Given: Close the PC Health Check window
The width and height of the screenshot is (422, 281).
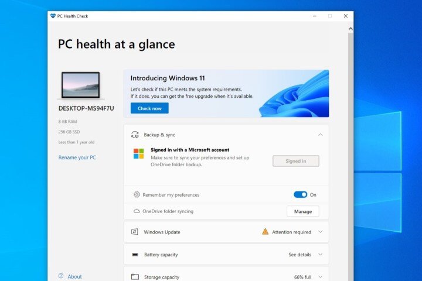Looking at the screenshot, I should pos(346,16).
